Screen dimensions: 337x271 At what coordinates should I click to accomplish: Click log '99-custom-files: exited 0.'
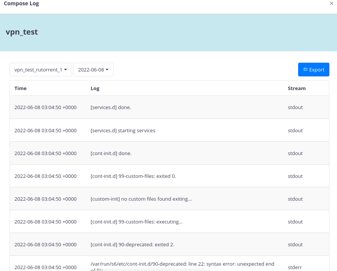coord(133,176)
